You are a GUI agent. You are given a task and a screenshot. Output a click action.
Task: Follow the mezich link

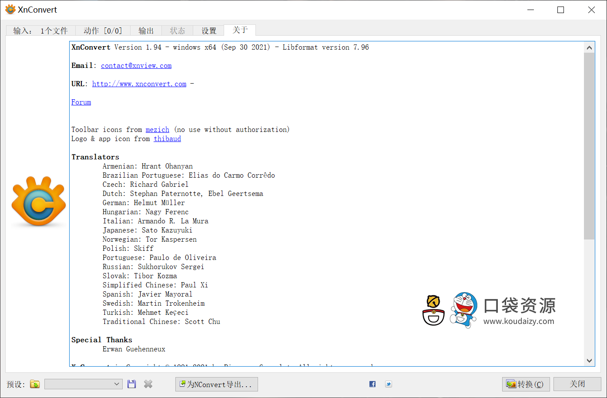click(x=158, y=129)
